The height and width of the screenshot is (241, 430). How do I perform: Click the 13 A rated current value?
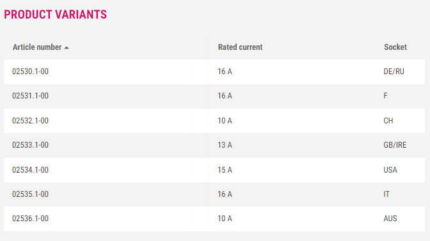225,145
